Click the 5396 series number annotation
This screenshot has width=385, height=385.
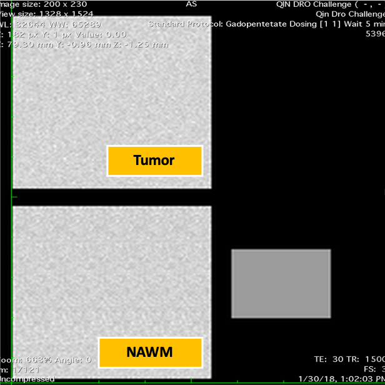tap(375, 34)
